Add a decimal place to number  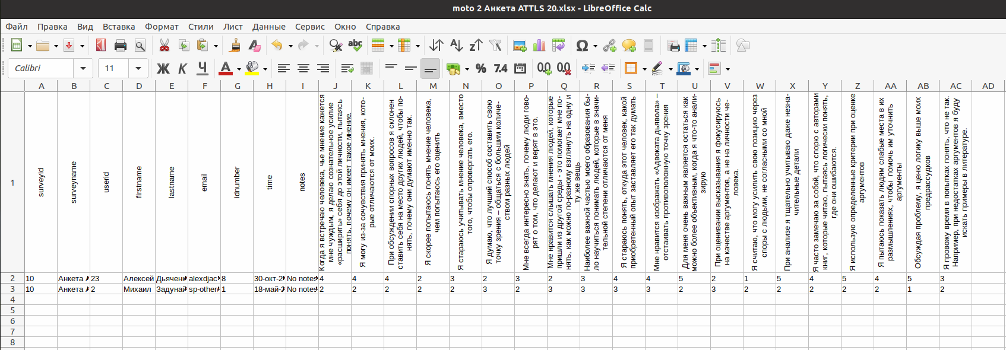544,69
